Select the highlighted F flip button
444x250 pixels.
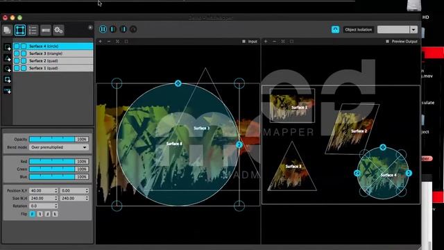pyautogui.click(x=33, y=214)
